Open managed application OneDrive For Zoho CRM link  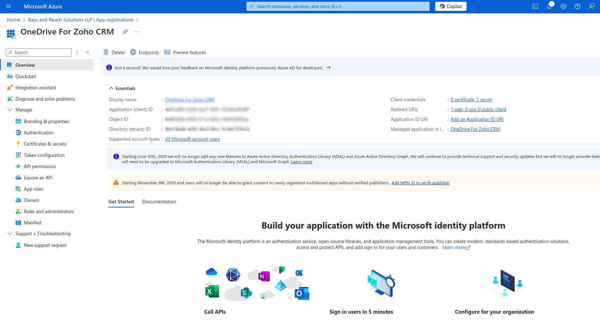475,129
